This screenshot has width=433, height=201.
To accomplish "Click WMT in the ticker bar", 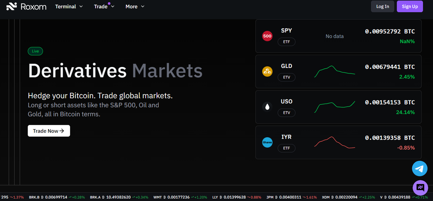I will coord(158,197).
